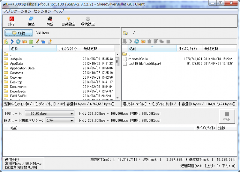Image resolution: width=240 pixels, height=172 pixels.
Task: Click the 接続 (connect) toolbar icon
Action: 31,19
